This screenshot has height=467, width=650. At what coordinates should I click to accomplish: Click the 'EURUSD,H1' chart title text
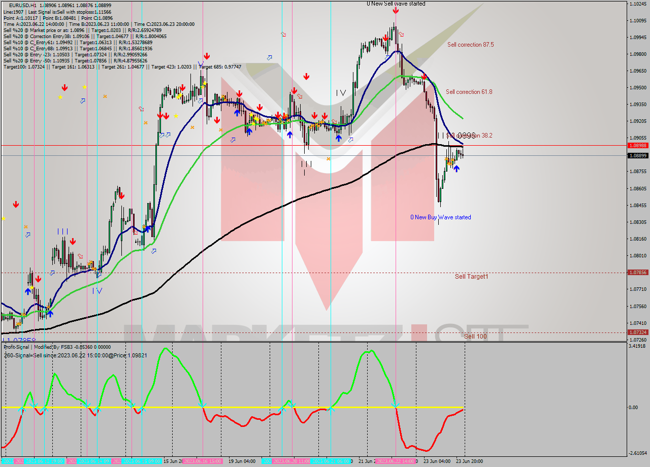[x=22, y=6]
